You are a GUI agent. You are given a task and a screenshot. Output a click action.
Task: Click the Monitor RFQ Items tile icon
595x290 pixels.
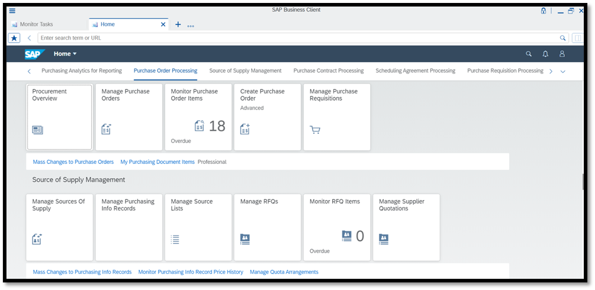(x=347, y=236)
